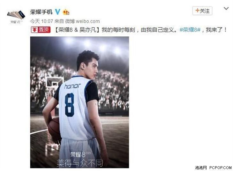Click the 荣耀手机 profile avatar picture
The height and width of the screenshot is (171, 233).
[x=16, y=17]
